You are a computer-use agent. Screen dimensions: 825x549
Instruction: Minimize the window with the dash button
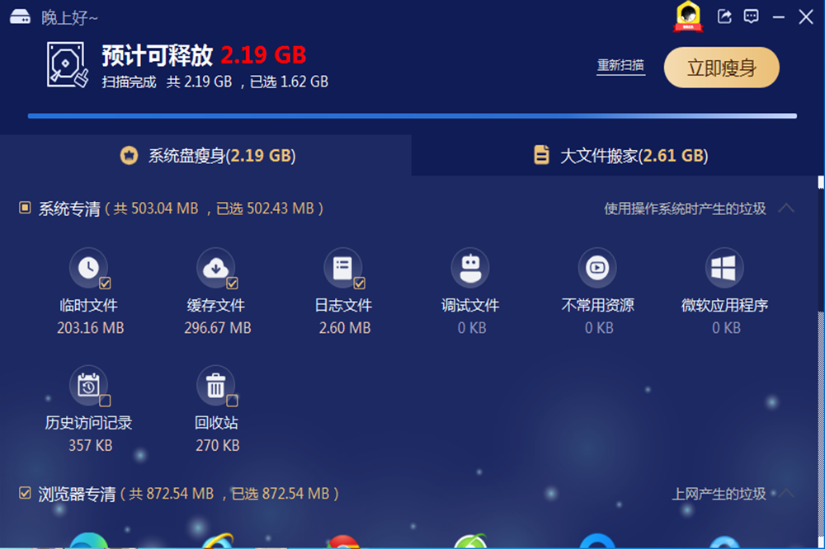point(779,16)
